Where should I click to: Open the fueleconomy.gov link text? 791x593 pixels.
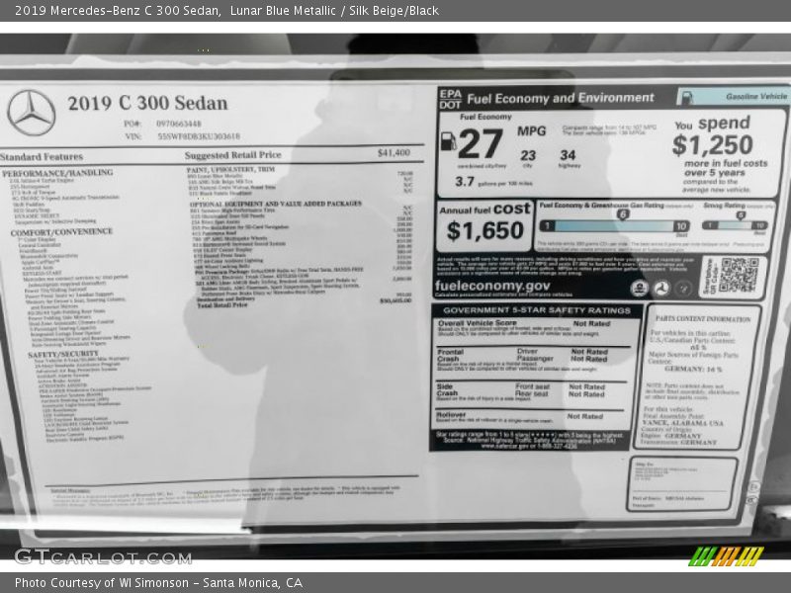pos(492,285)
